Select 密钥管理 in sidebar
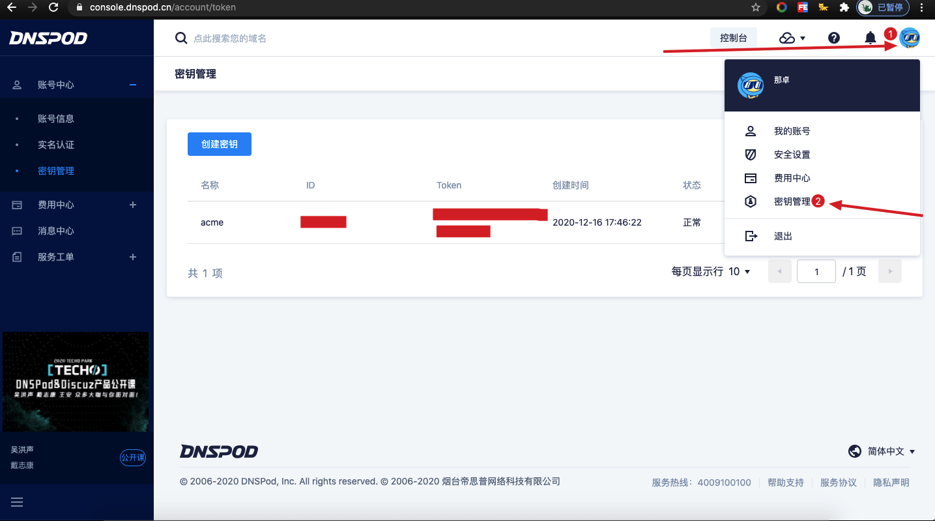The width and height of the screenshot is (935, 521). [56, 171]
